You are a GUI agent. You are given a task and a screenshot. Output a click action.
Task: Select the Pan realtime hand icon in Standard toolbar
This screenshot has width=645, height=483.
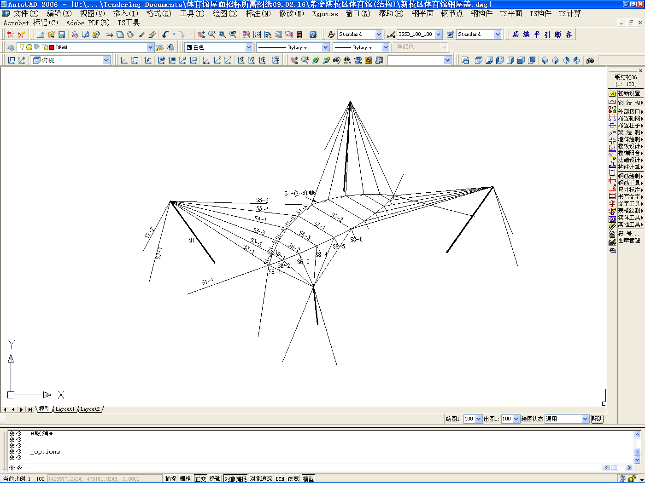[201, 34]
